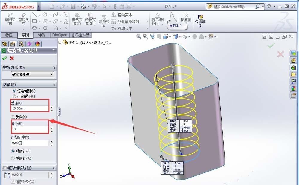Collapse the Taper Helix section
299x185 pixels.
pyautogui.click(x=54, y=168)
